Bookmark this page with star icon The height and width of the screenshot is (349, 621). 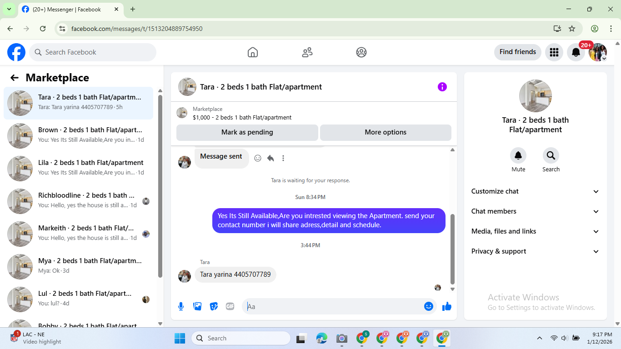(x=572, y=29)
